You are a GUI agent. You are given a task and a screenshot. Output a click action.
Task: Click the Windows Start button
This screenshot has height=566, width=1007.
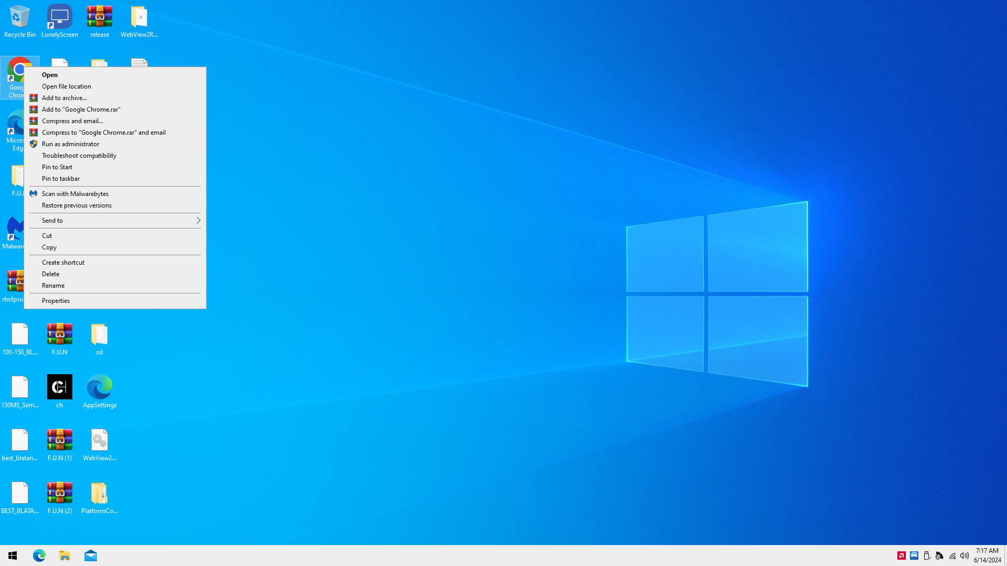click(x=13, y=556)
